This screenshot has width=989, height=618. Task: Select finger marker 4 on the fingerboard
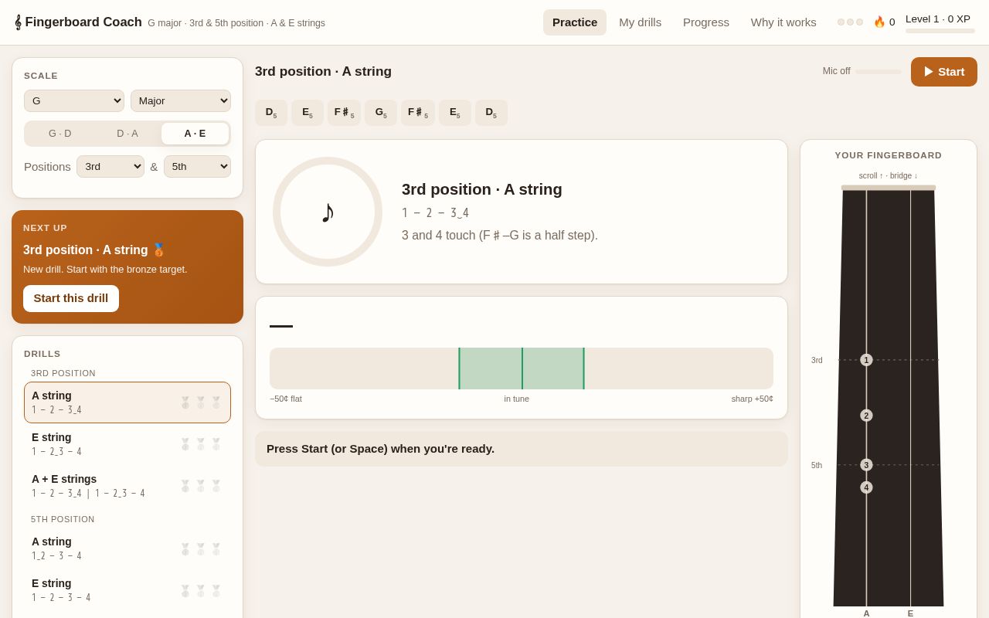point(866,487)
